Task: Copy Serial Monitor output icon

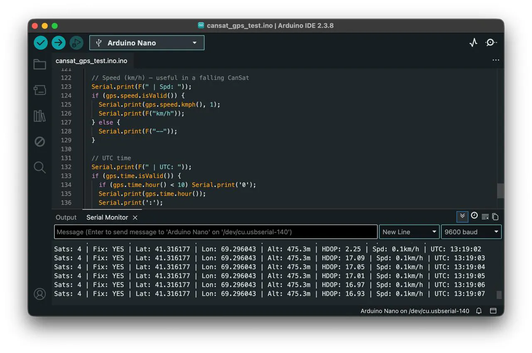Action: click(x=495, y=217)
